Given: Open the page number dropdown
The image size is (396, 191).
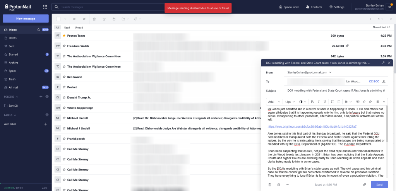Looking at the screenshot, I should (381, 19).
